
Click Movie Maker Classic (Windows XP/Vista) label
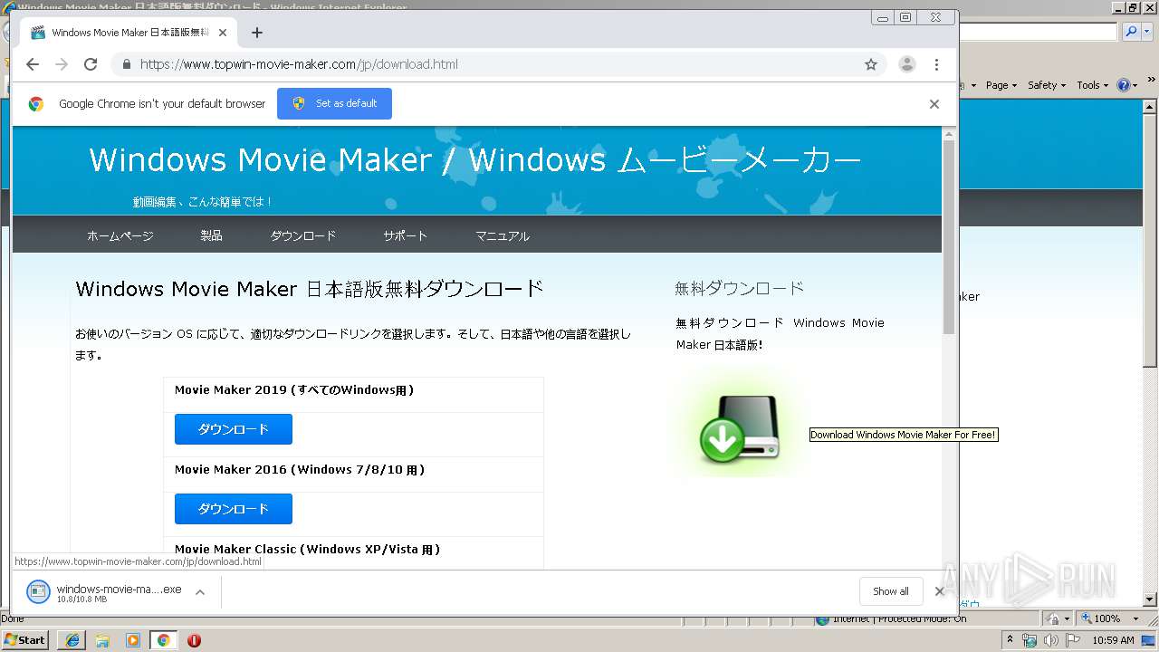(307, 549)
